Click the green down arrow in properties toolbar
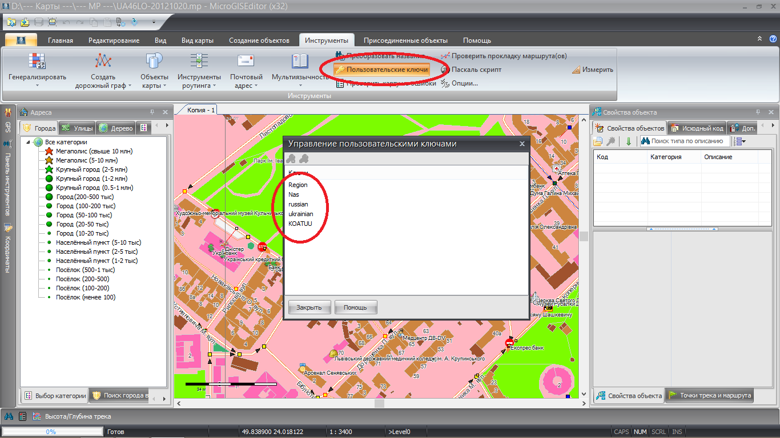The width and height of the screenshot is (780, 438). [628, 141]
